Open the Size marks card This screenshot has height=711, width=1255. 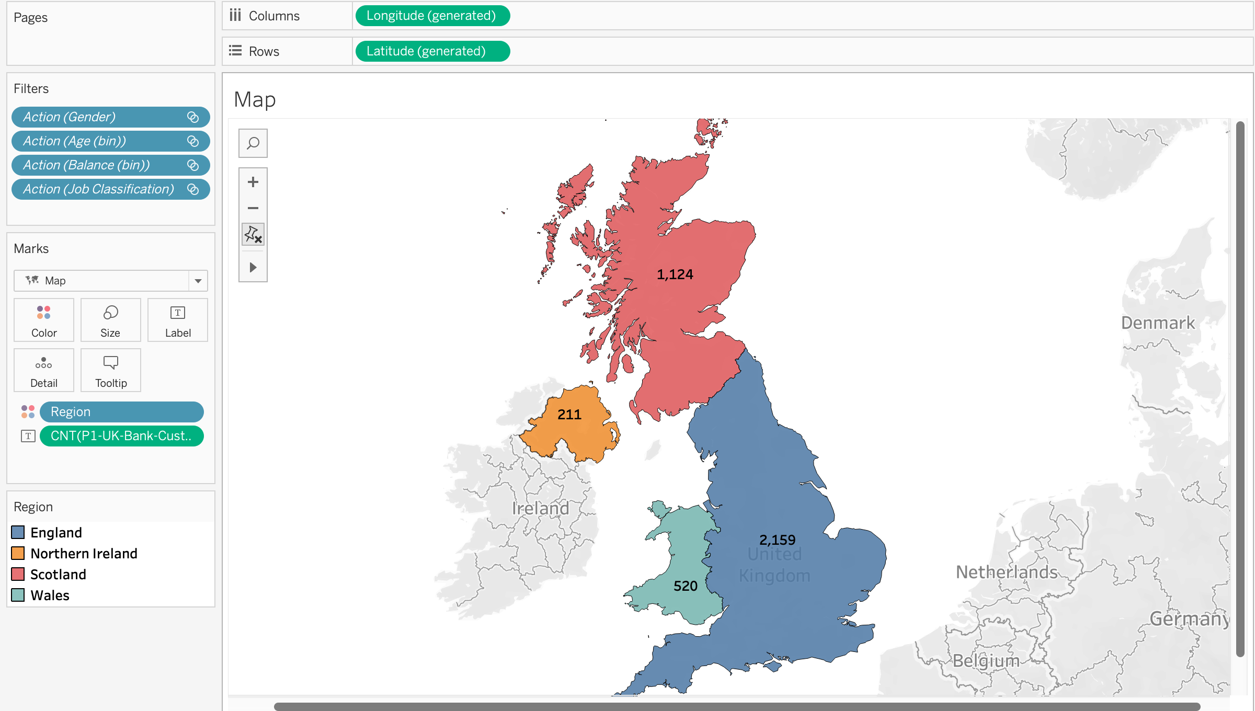[110, 319]
